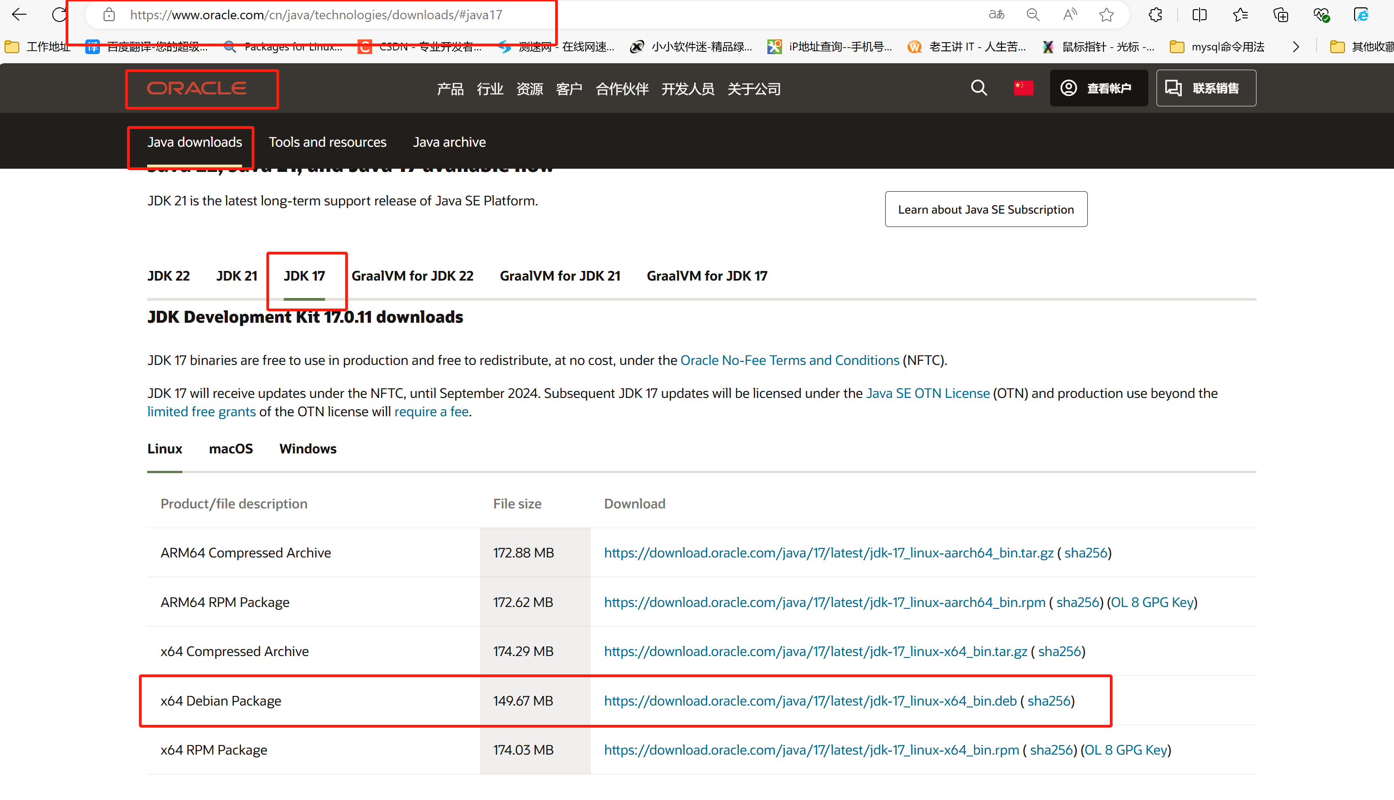
Task: Open 其他收藏 bookmarks folder
Action: (x=1362, y=47)
